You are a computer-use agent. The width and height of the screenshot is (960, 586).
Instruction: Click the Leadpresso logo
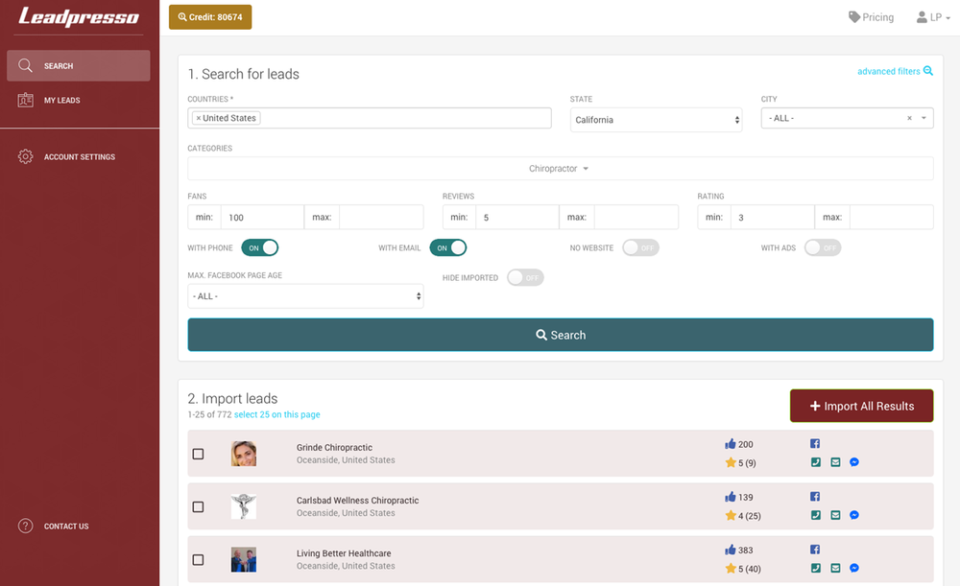click(79, 16)
